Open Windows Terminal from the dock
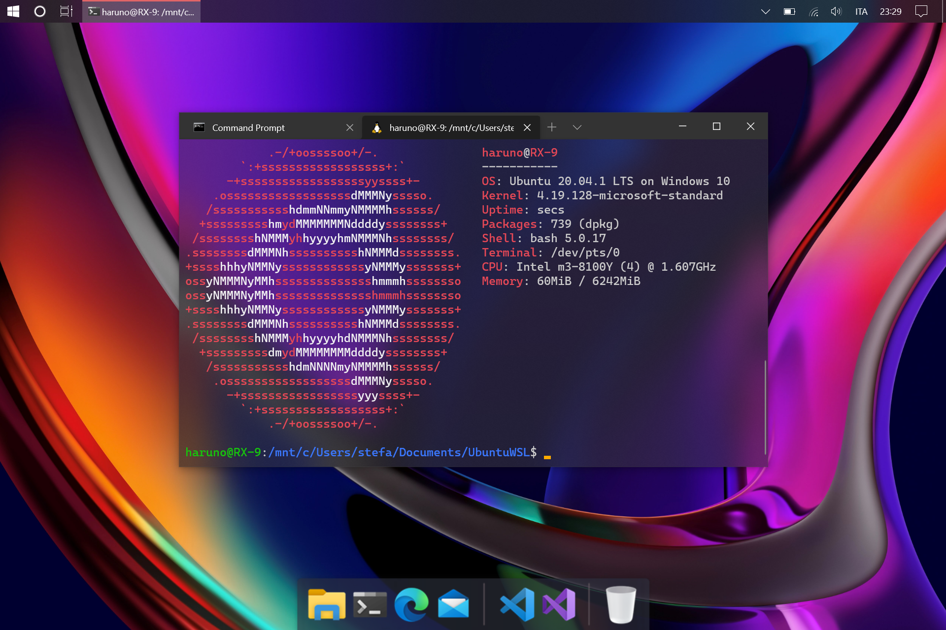The height and width of the screenshot is (630, 946). [x=370, y=604]
